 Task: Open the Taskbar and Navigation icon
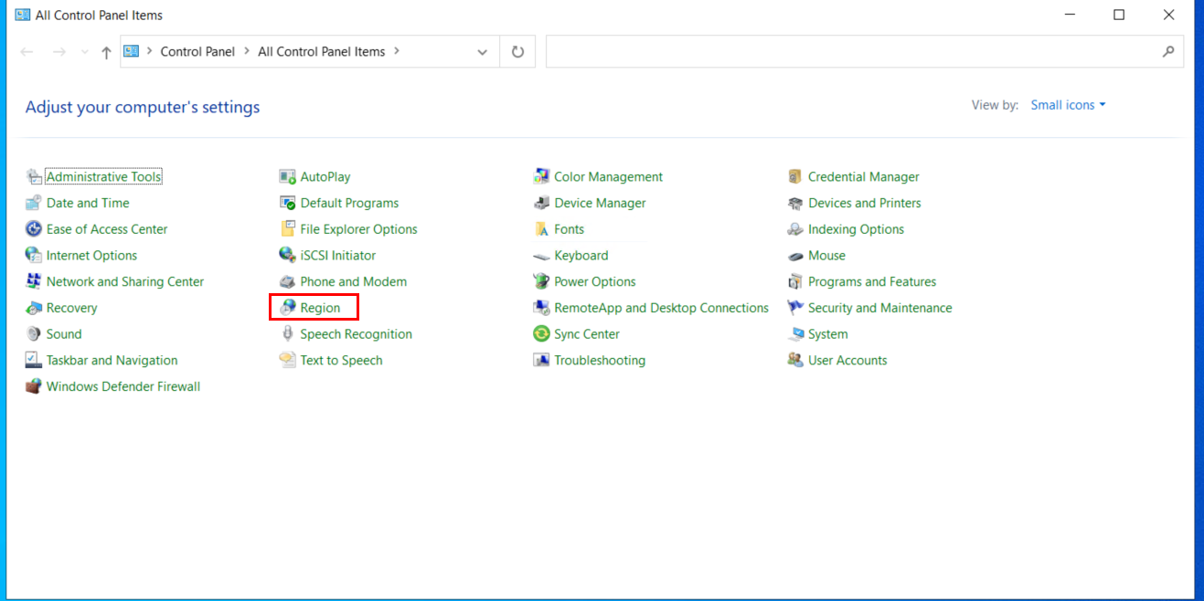34,360
